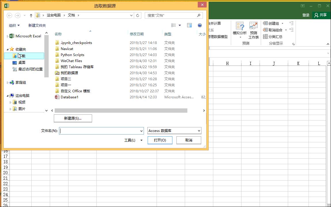Click the horizontal scrollbar in file list
Screen dimensions: 331x207
(121, 111)
